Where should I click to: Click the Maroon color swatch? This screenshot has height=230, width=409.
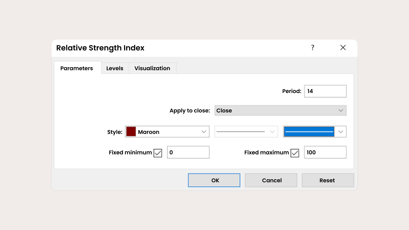131,132
